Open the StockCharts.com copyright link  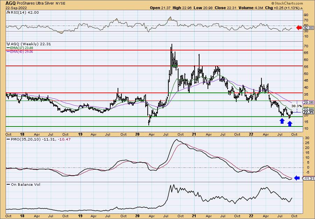click(x=287, y=4)
